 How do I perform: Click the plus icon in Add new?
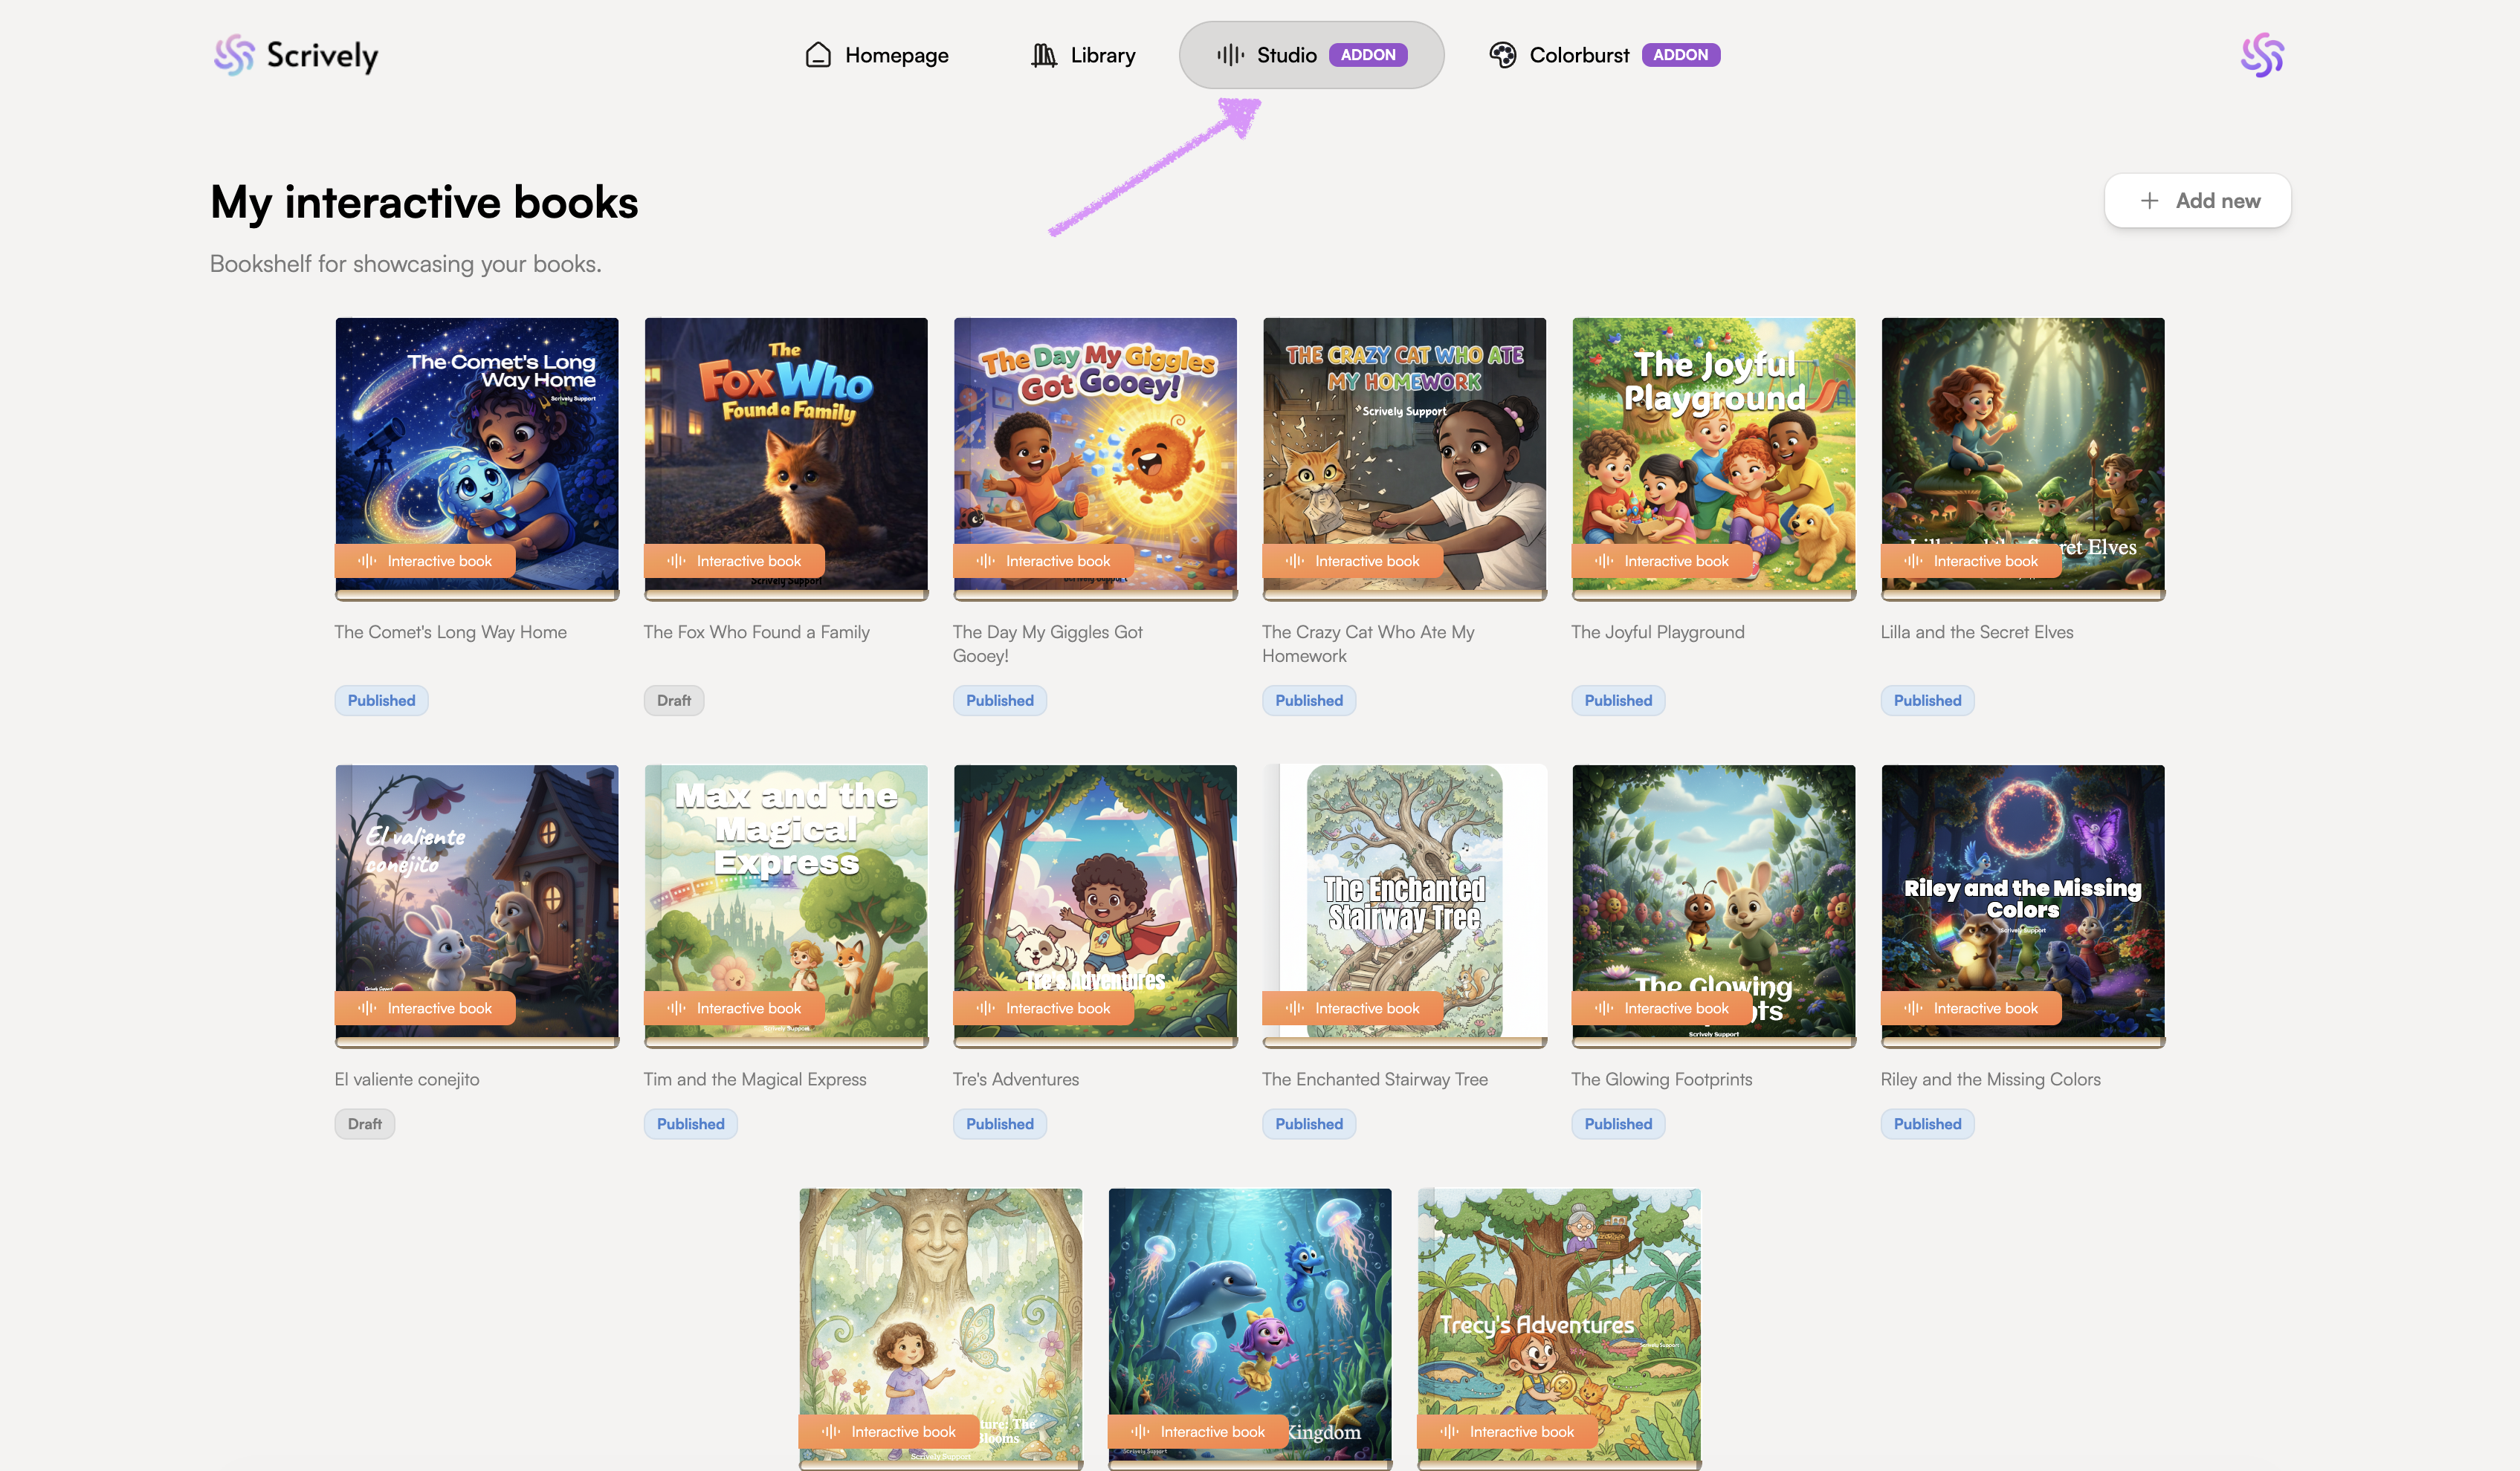coord(2149,201)
